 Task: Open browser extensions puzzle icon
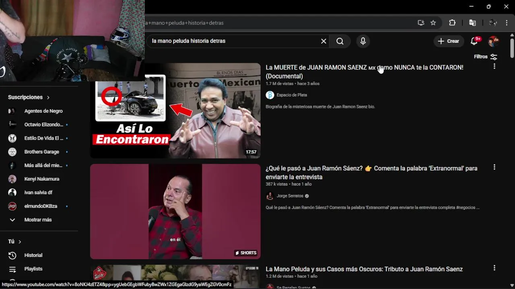(x=452, y=23)
